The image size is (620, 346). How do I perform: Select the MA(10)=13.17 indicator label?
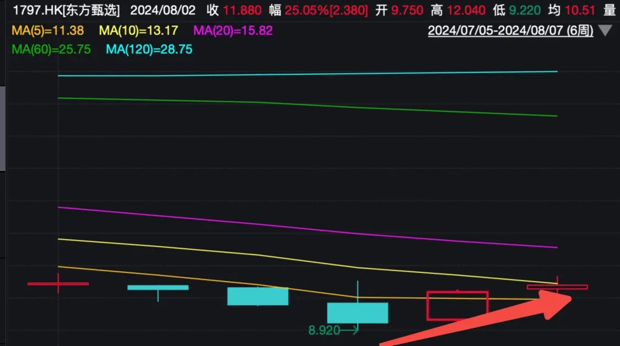click(x=138, y=30)
